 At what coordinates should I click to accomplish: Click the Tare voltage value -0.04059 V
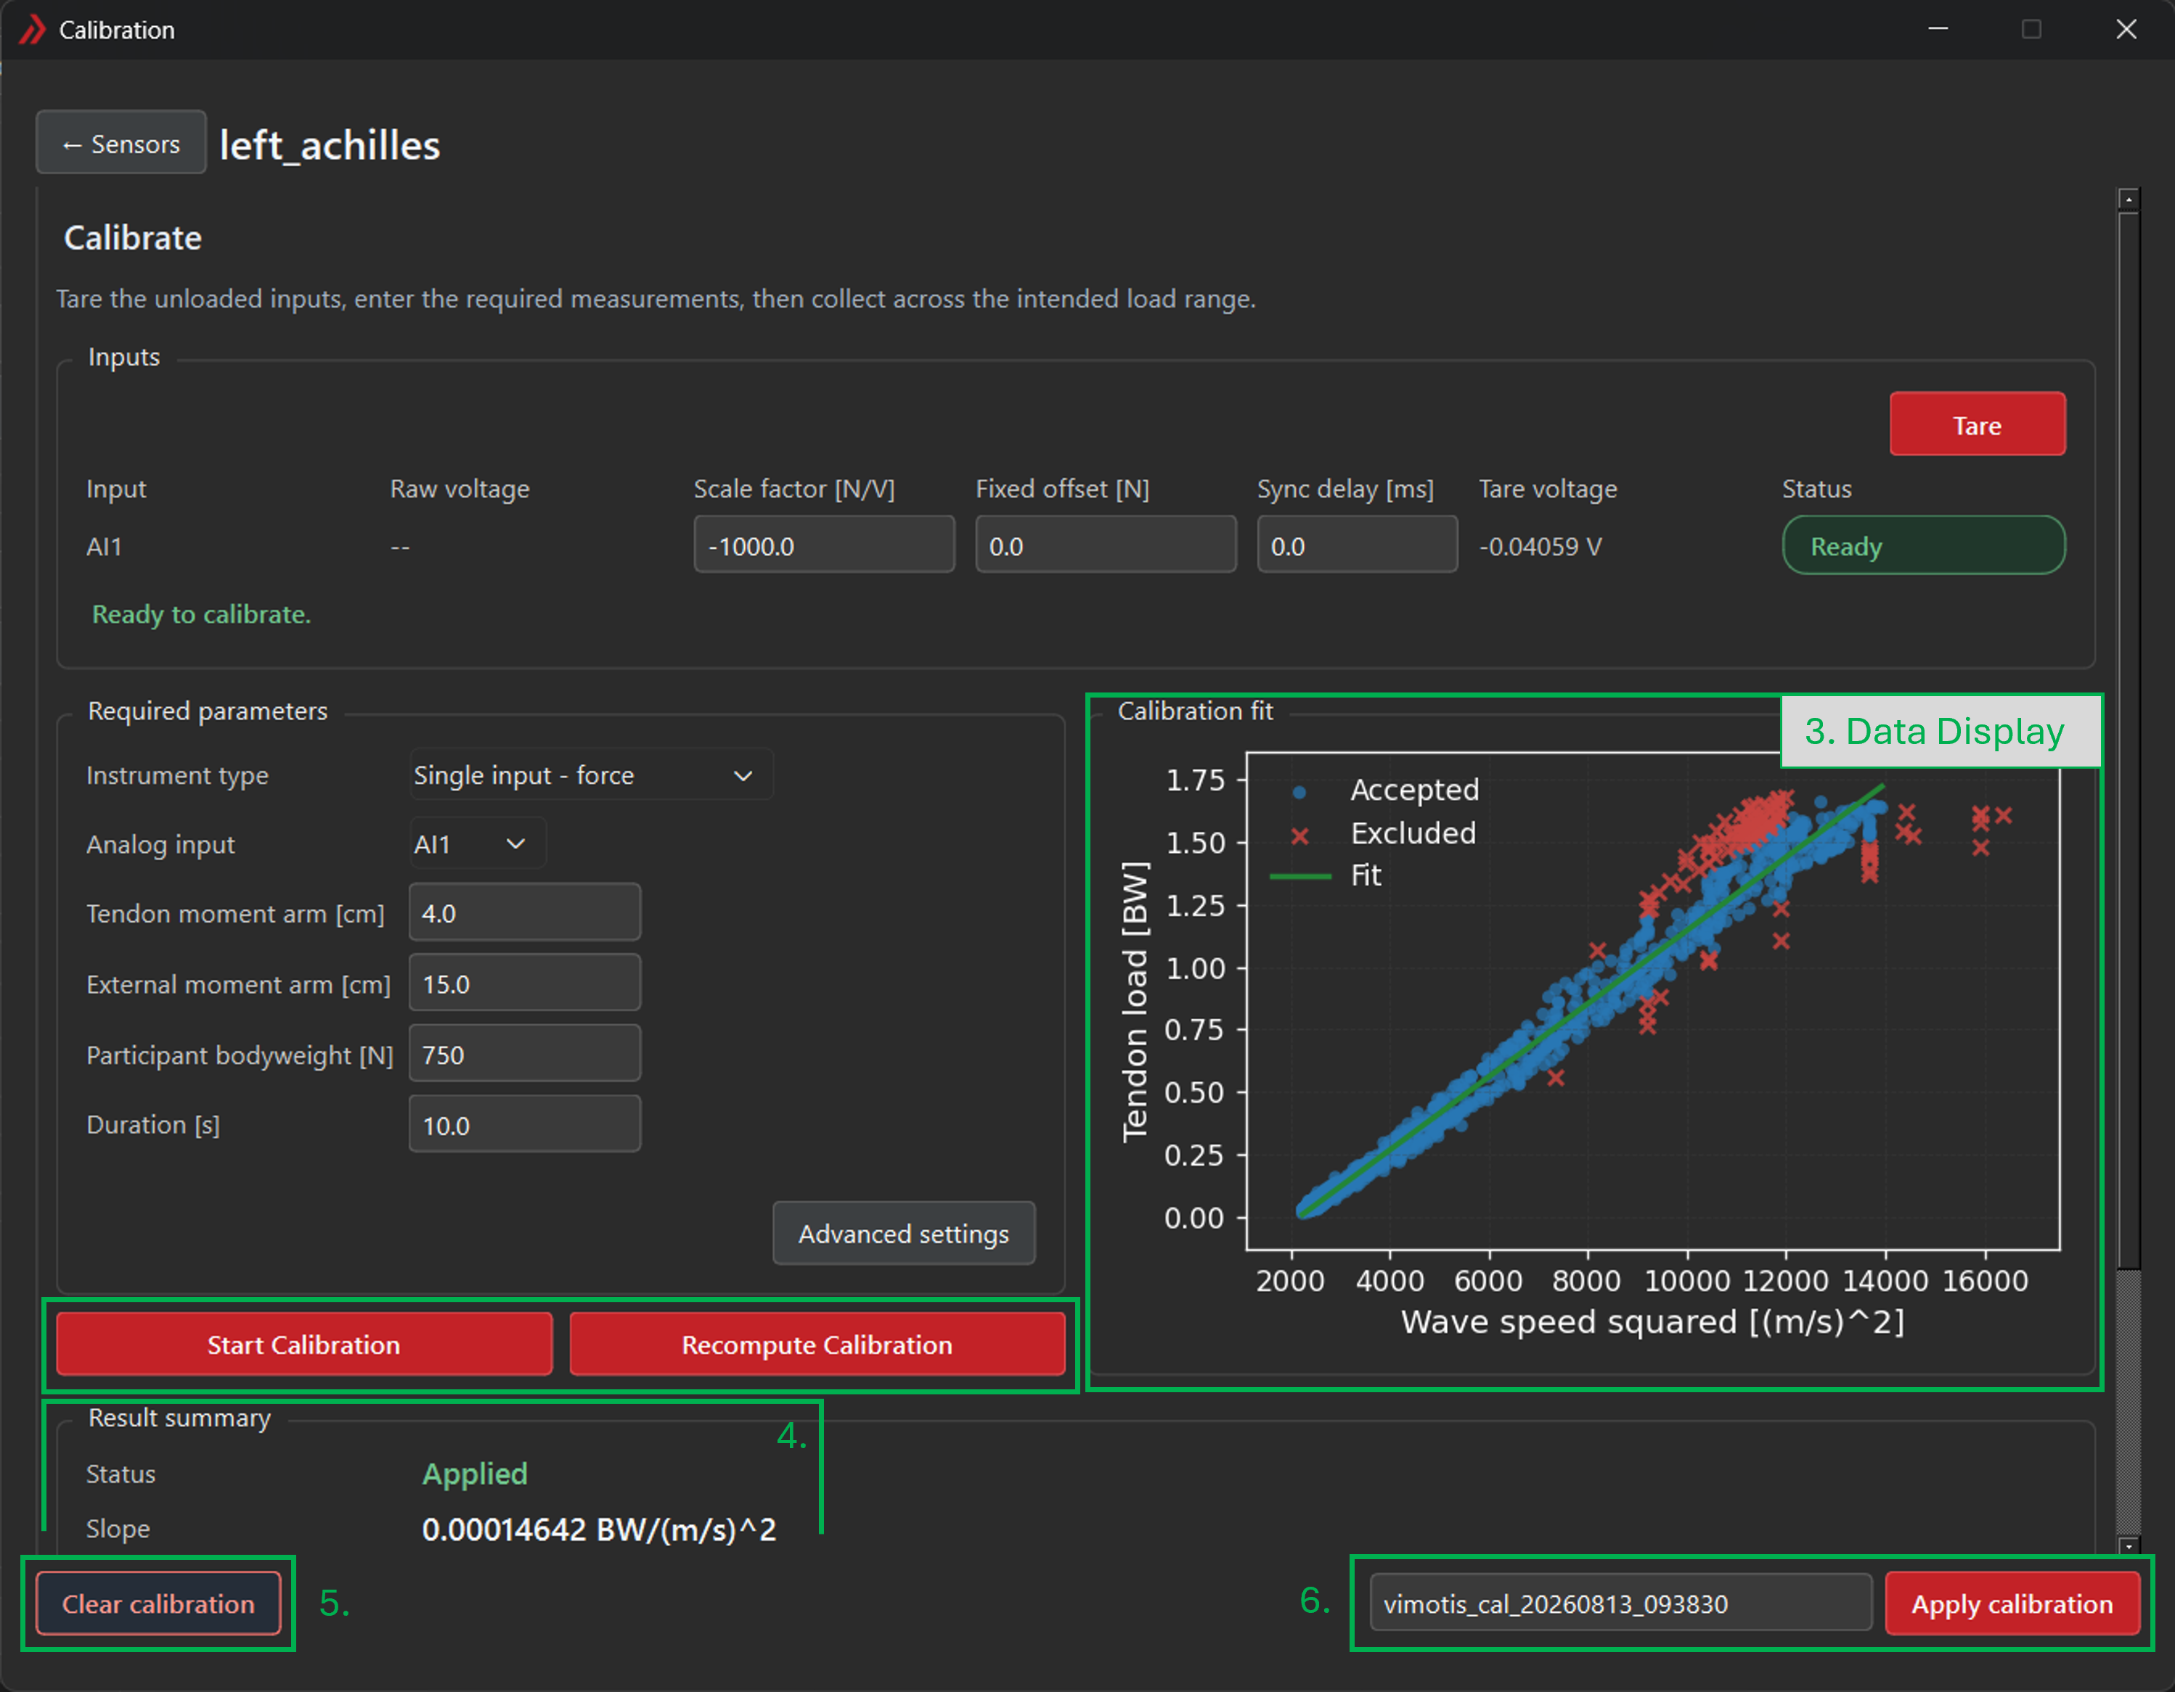[1540, 547]
